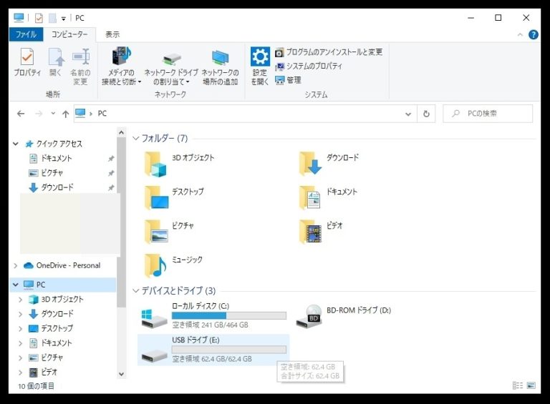Viewport: 550px width, 404px height.
Task: Click the help question mark icon
Action: [533, 34]
